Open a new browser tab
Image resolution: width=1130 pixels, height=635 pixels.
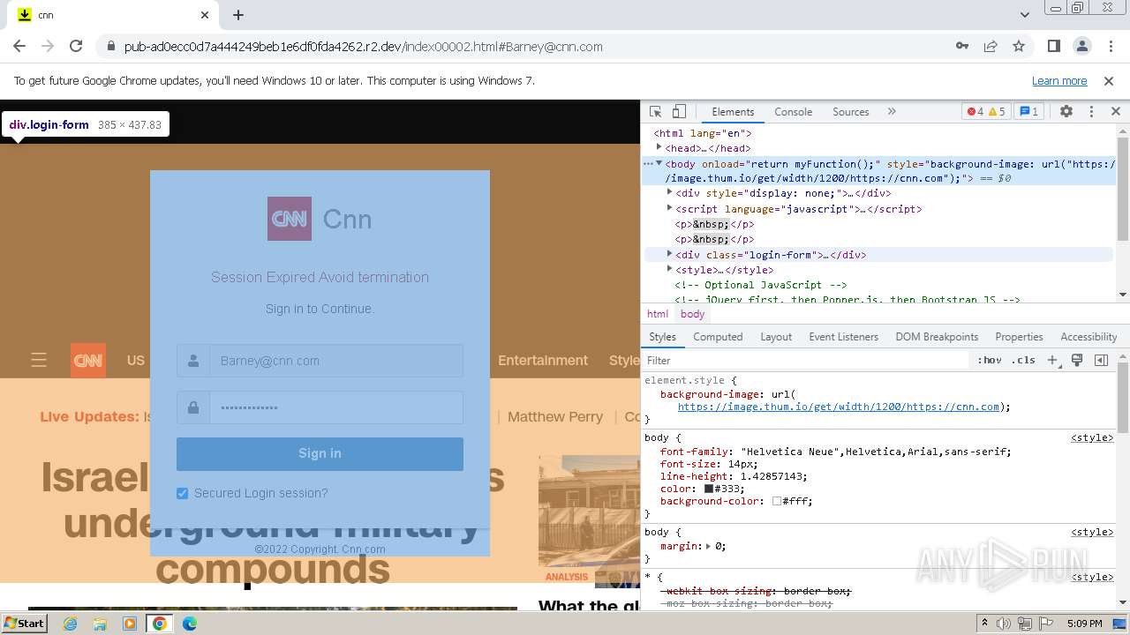(238, 15)
